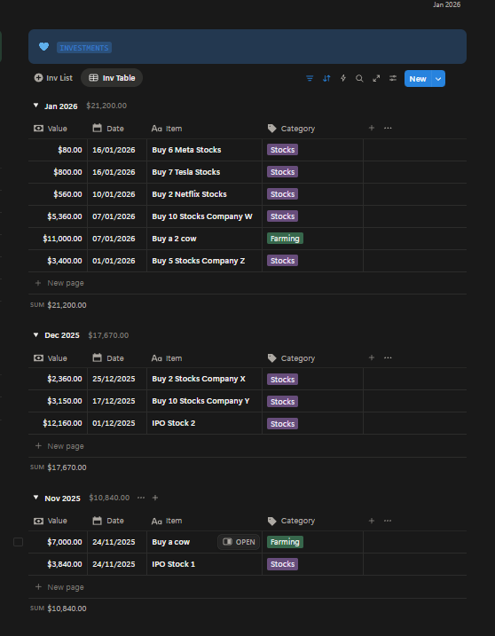This screenshot has width=495, height=636.
Task: Open more options dots in Jan 2026 header
Action: [388, 128]
